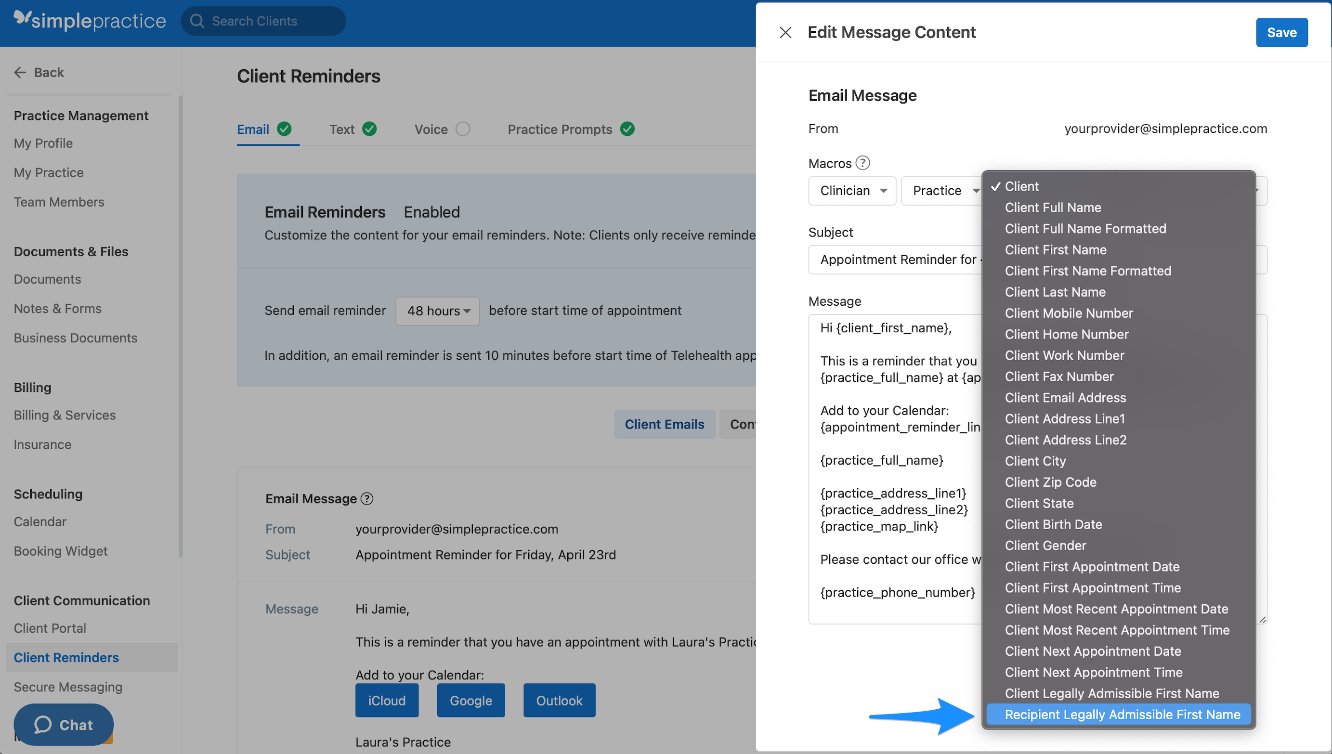Choose Client Address Line2 macro
Screen dimensions: 1332x754
[1119, 440]
